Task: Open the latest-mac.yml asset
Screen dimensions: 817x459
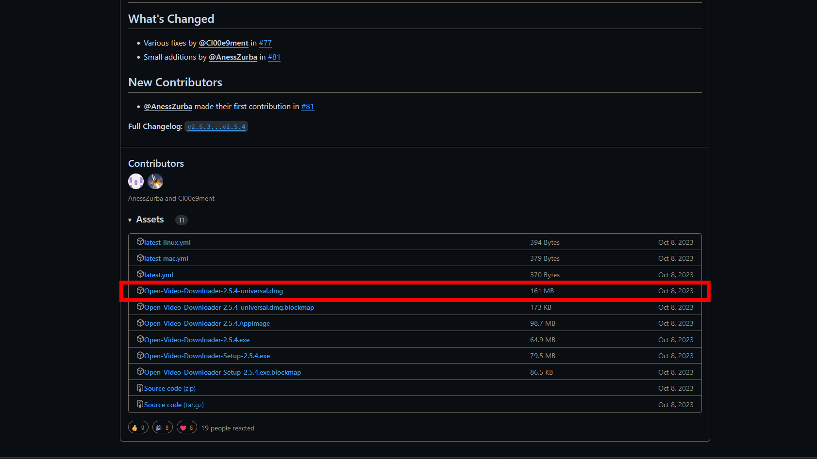Action: click(x=166, y=258)
